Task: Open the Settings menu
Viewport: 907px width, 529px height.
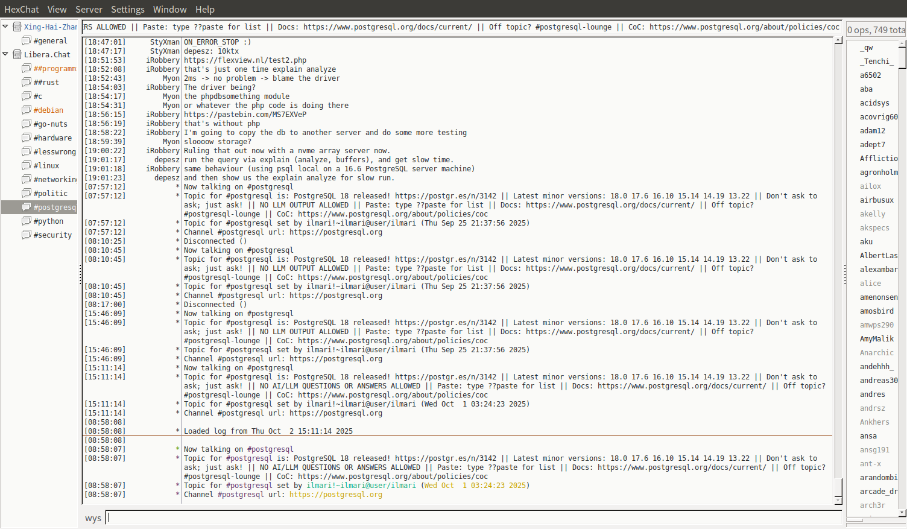Action: 127,9
